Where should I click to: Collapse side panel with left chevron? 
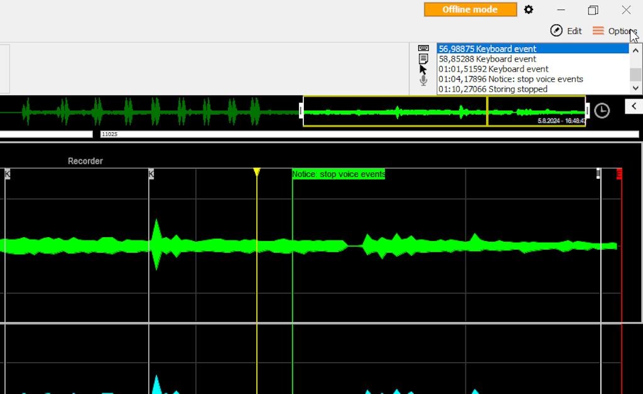[x=634, y=106]
